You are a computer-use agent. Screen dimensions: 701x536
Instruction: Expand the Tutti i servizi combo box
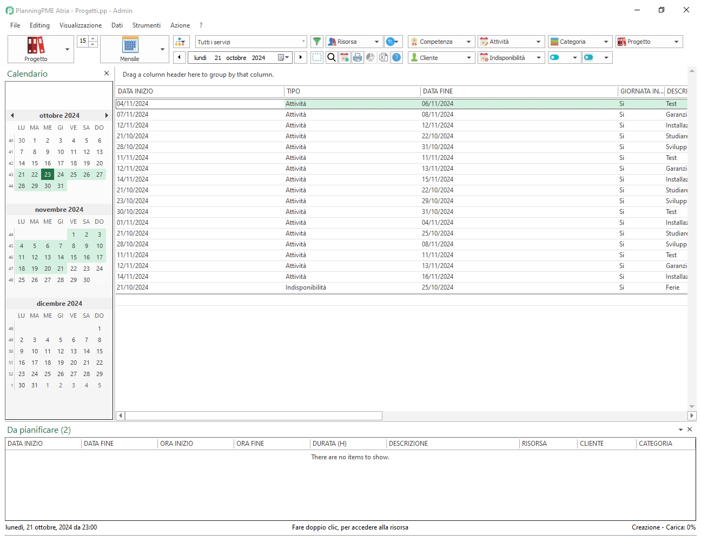tap(303, 42)
